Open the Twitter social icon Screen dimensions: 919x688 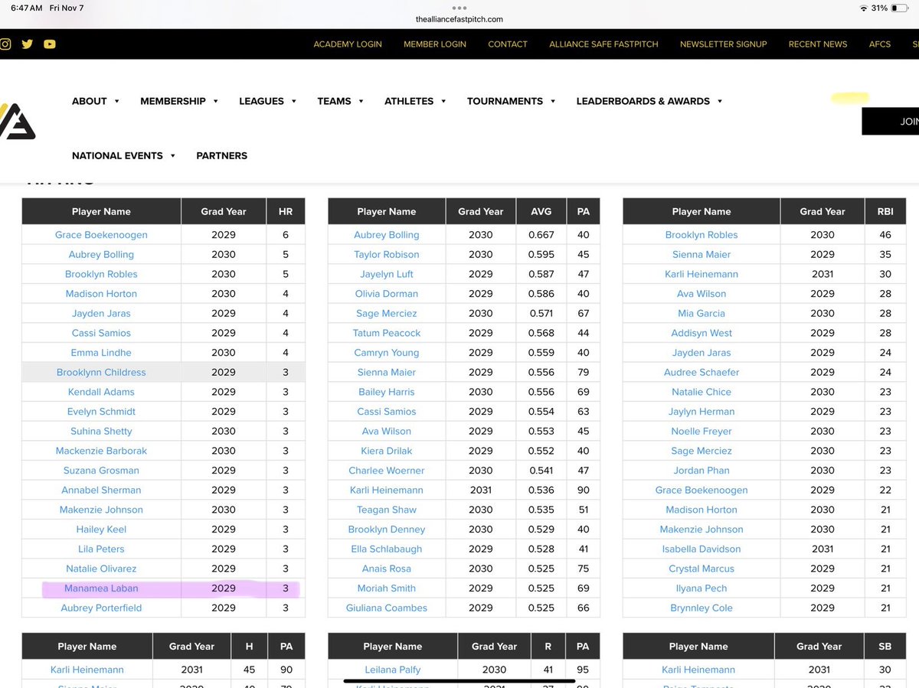coord(28,44)
